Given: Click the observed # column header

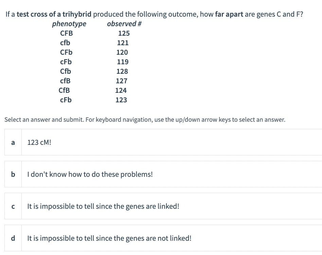Looking at the screenshot, I should click(124, 23).
